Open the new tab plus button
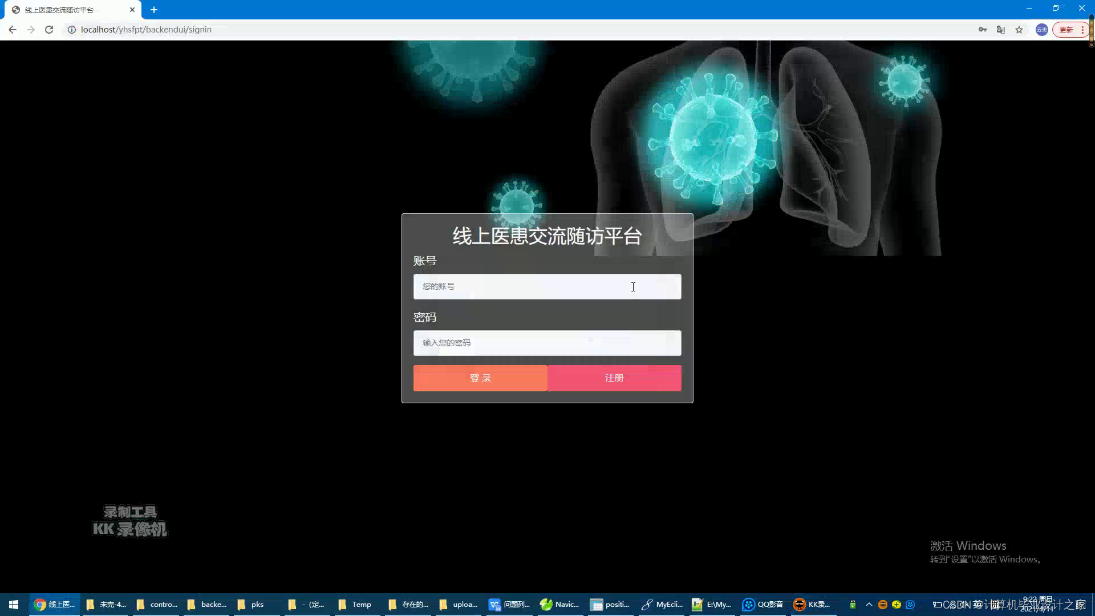This screenshot has width=1095, height=616. (x=154, y=10)
